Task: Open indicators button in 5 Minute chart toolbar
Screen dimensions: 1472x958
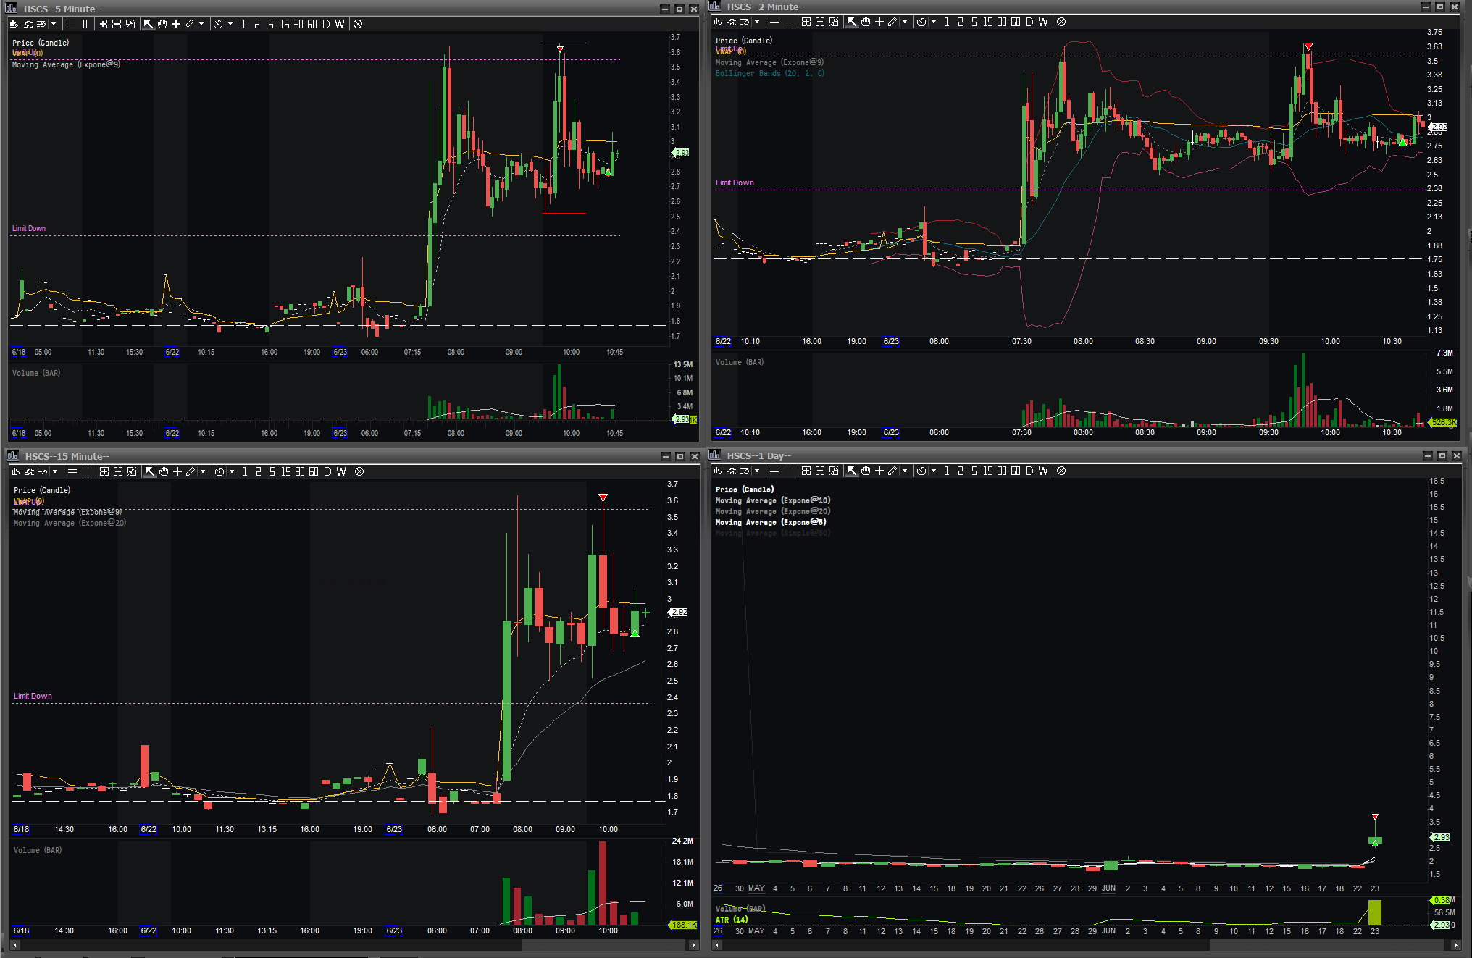Action: pos(28,24)
